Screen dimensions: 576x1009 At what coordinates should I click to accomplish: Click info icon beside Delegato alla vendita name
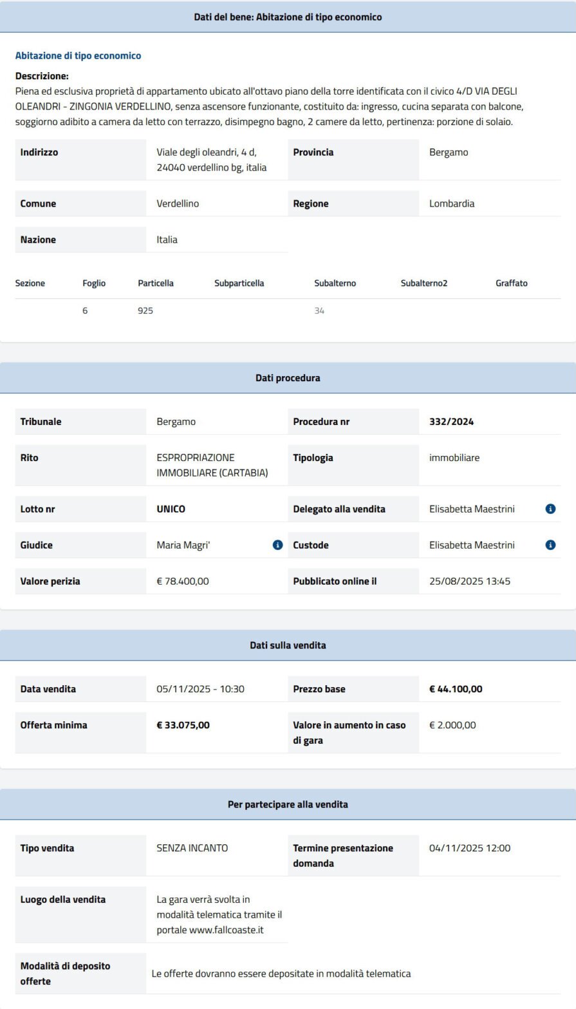550,509
